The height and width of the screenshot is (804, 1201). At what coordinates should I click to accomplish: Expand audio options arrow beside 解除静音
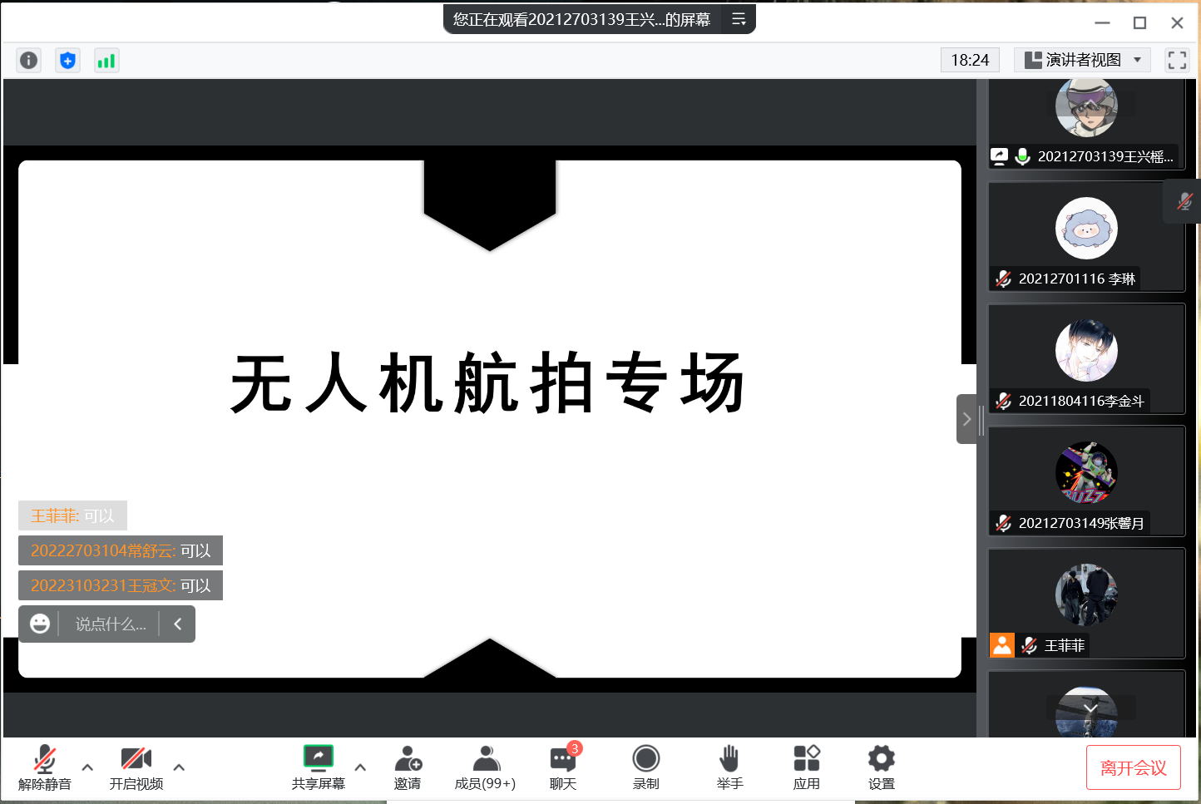tap(87, 767)
